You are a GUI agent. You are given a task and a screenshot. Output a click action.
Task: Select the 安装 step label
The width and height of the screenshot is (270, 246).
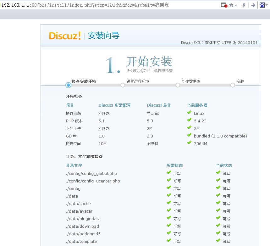(240, 81)
